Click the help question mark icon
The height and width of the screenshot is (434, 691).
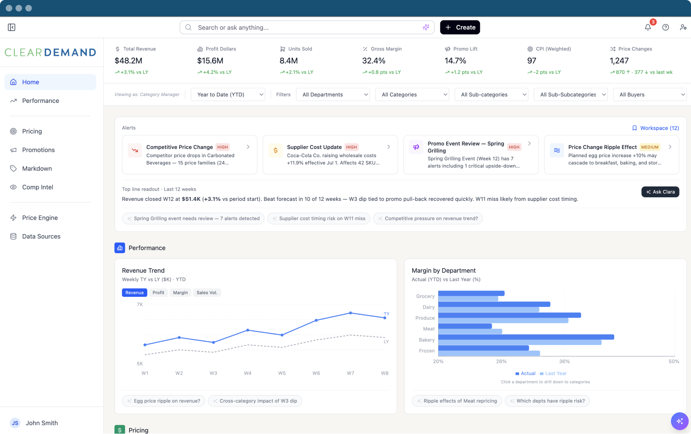point(666,27)
